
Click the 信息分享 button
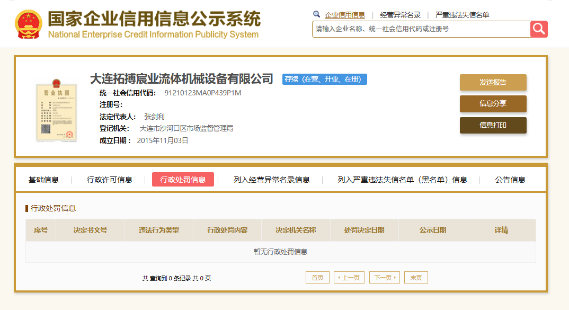(493, 103)
